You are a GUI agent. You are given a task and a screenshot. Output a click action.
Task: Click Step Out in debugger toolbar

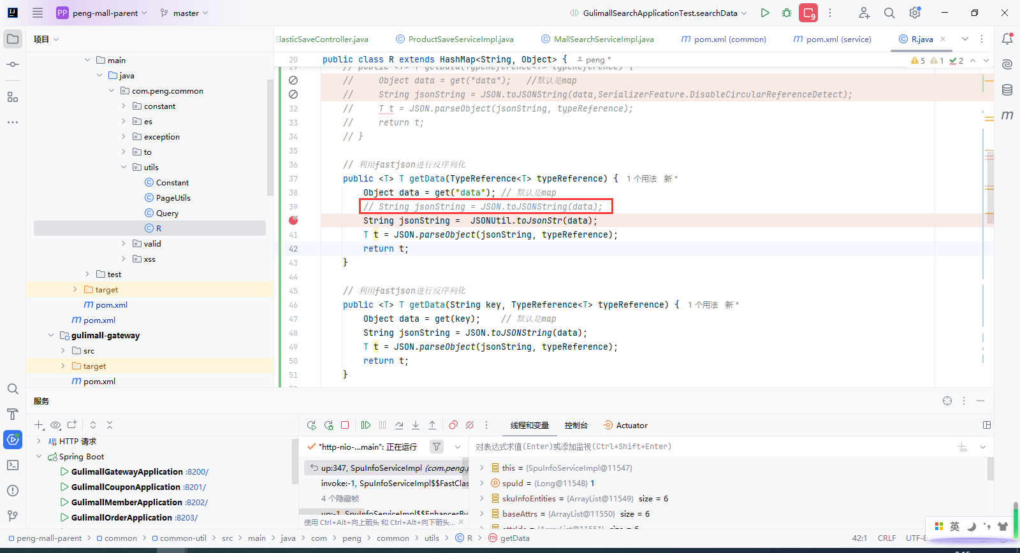[432, 425]
